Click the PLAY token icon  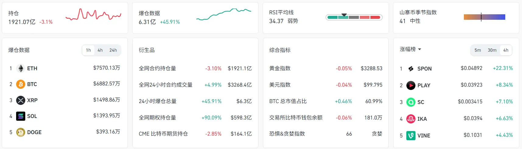tap(411, 85)
